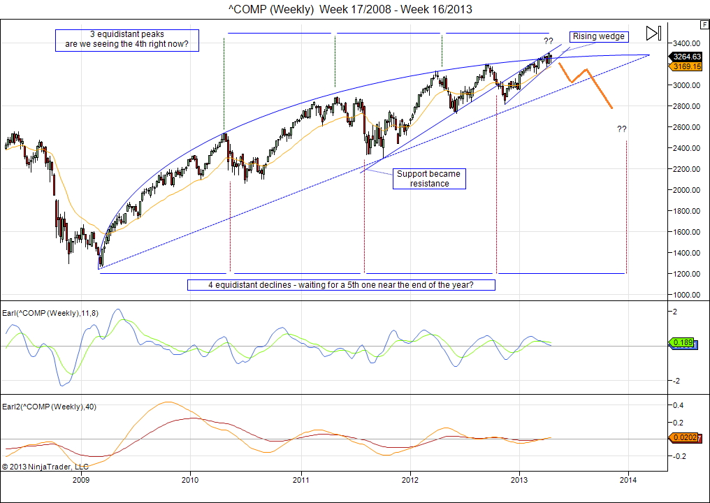Click the 3400.00 price axis label
The image size is (710, 503).
(686, 43)
